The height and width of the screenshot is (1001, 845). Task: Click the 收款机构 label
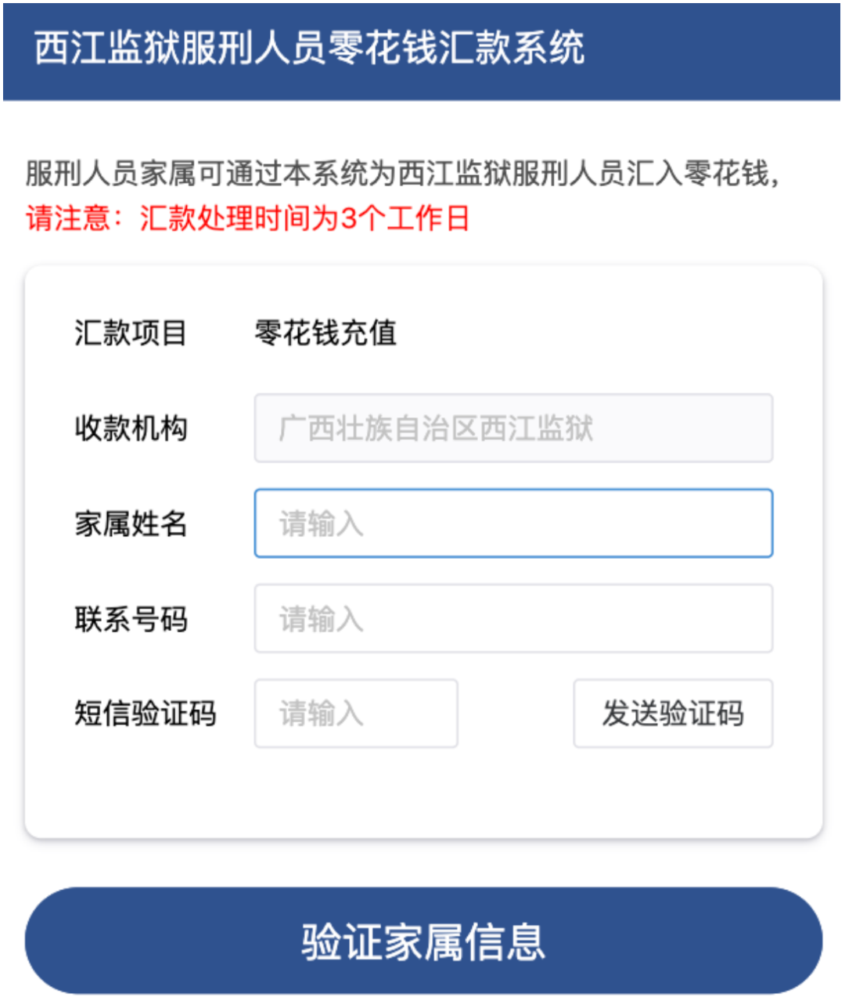tap(131, 428)
